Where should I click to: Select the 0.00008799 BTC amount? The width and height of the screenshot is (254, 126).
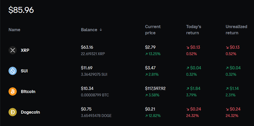(95, 95)
